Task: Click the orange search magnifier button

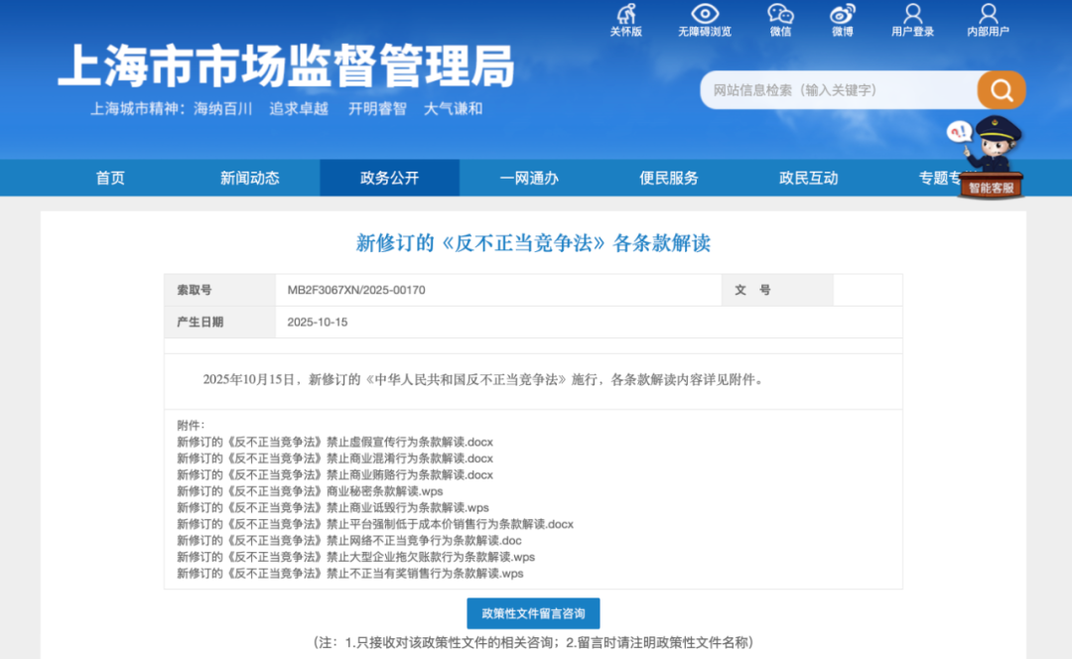Action: [1001, 90]
